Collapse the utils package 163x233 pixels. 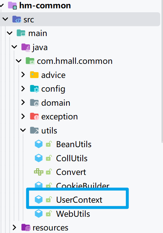(23, 130)
